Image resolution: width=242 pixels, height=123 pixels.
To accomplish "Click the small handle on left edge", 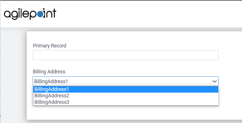I will pos(0,115).
